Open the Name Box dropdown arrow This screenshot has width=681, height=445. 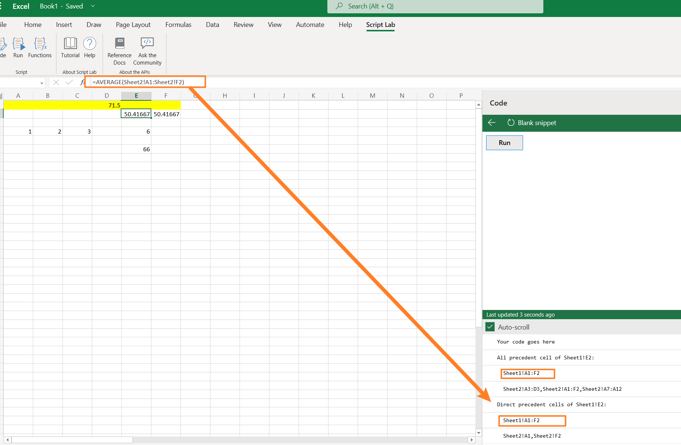click(x=41, y=83)
